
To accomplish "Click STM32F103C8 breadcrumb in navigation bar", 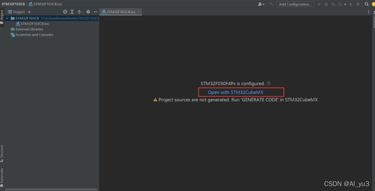I will (13, 4).
